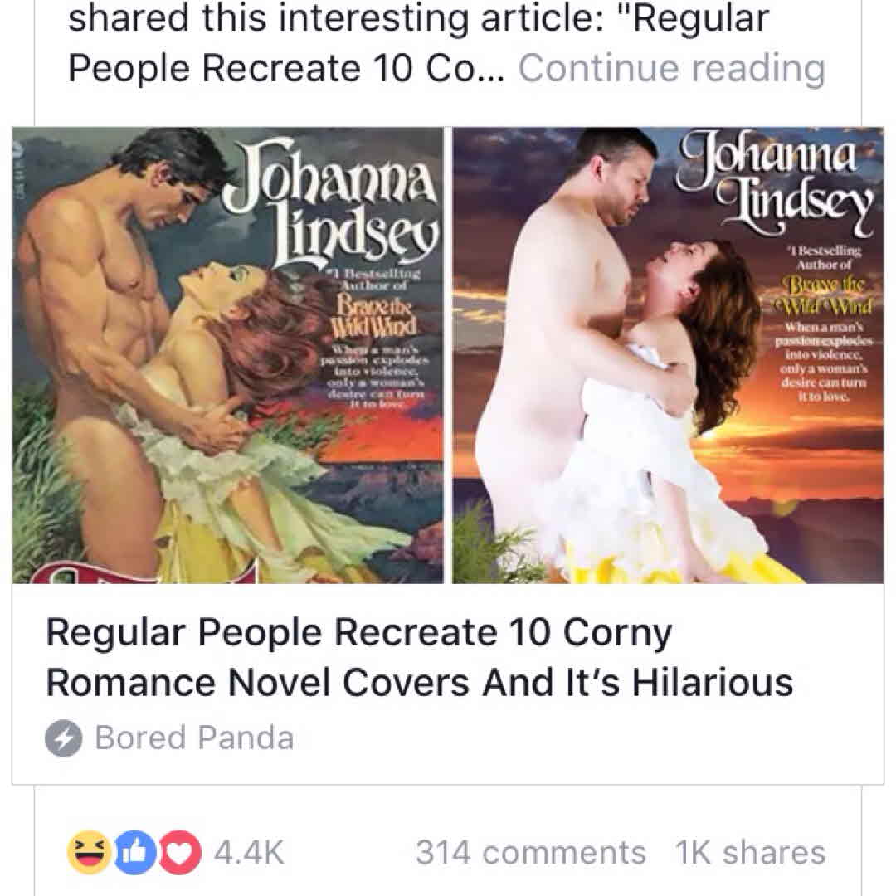This screenshot has width=896, height=896.
Task: Tap the Brave the Wild Wind text on photo cover
Action: pos(827,293)
